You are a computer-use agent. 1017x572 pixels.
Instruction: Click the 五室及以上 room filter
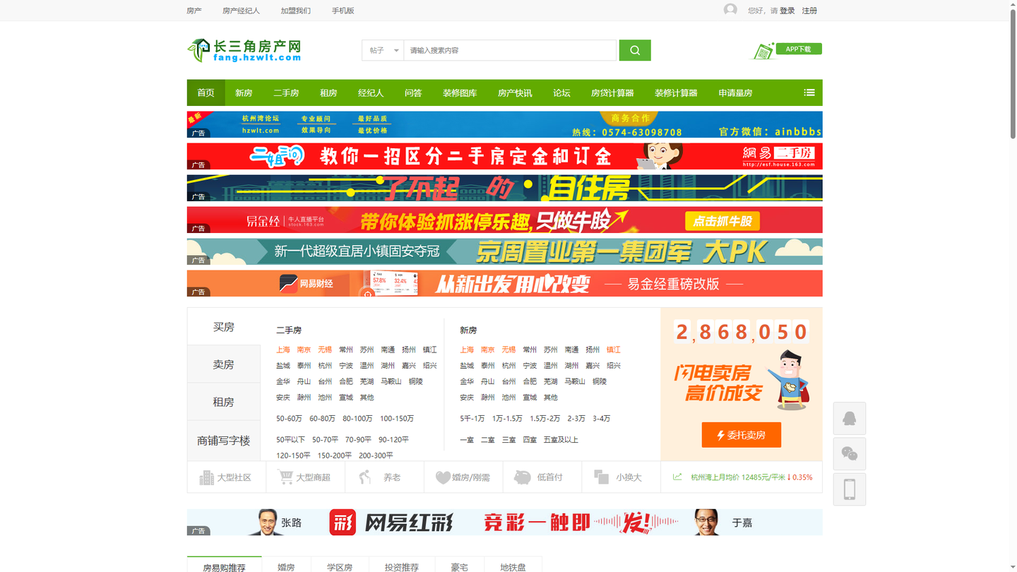pyautogui.click(x=561, y=440)
